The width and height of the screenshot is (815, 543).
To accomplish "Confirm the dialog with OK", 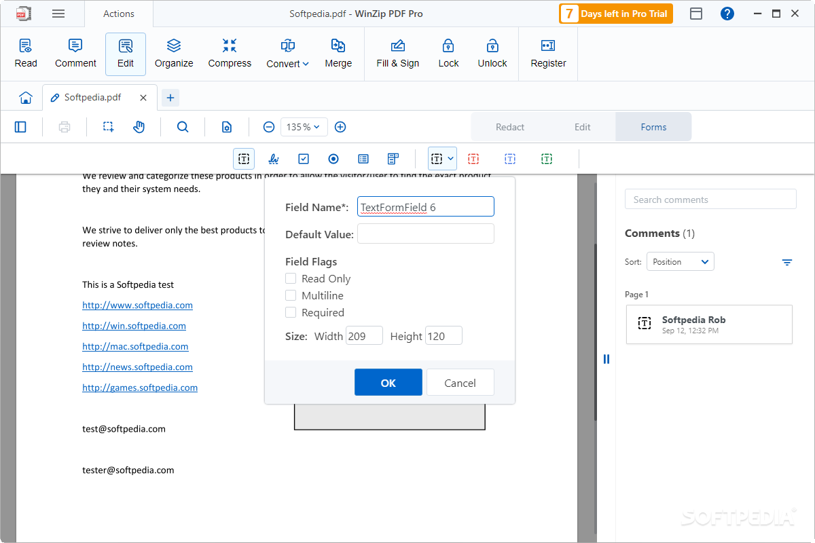I will 388,382.
